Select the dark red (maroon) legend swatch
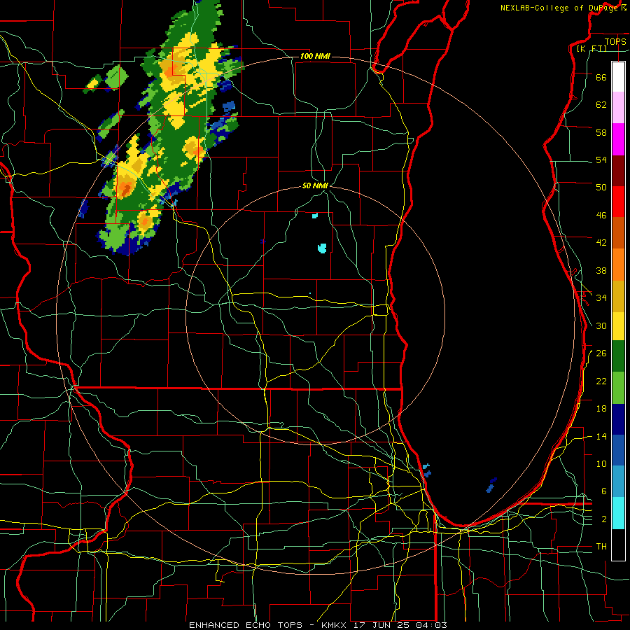 coord(618,171)
